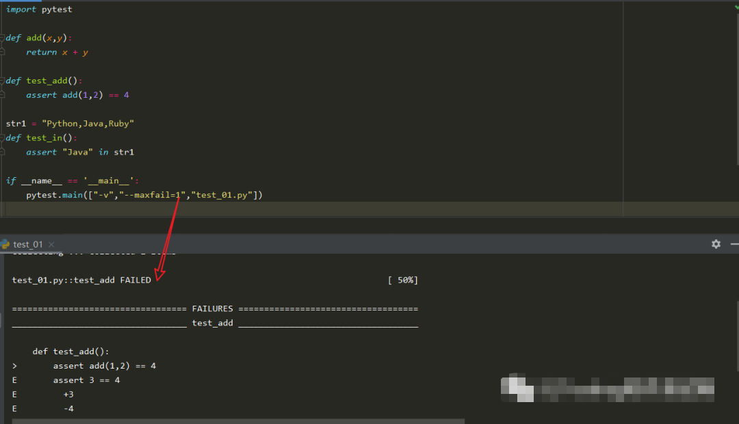This screenshot has width=739, height=424.
Task: Click 'def test_add():' in the run output
Action: 70,352
